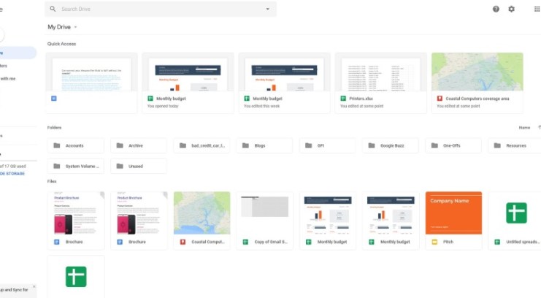541x298 pixels.
Task: Change sorting via the Name column label
Action: 524,127
